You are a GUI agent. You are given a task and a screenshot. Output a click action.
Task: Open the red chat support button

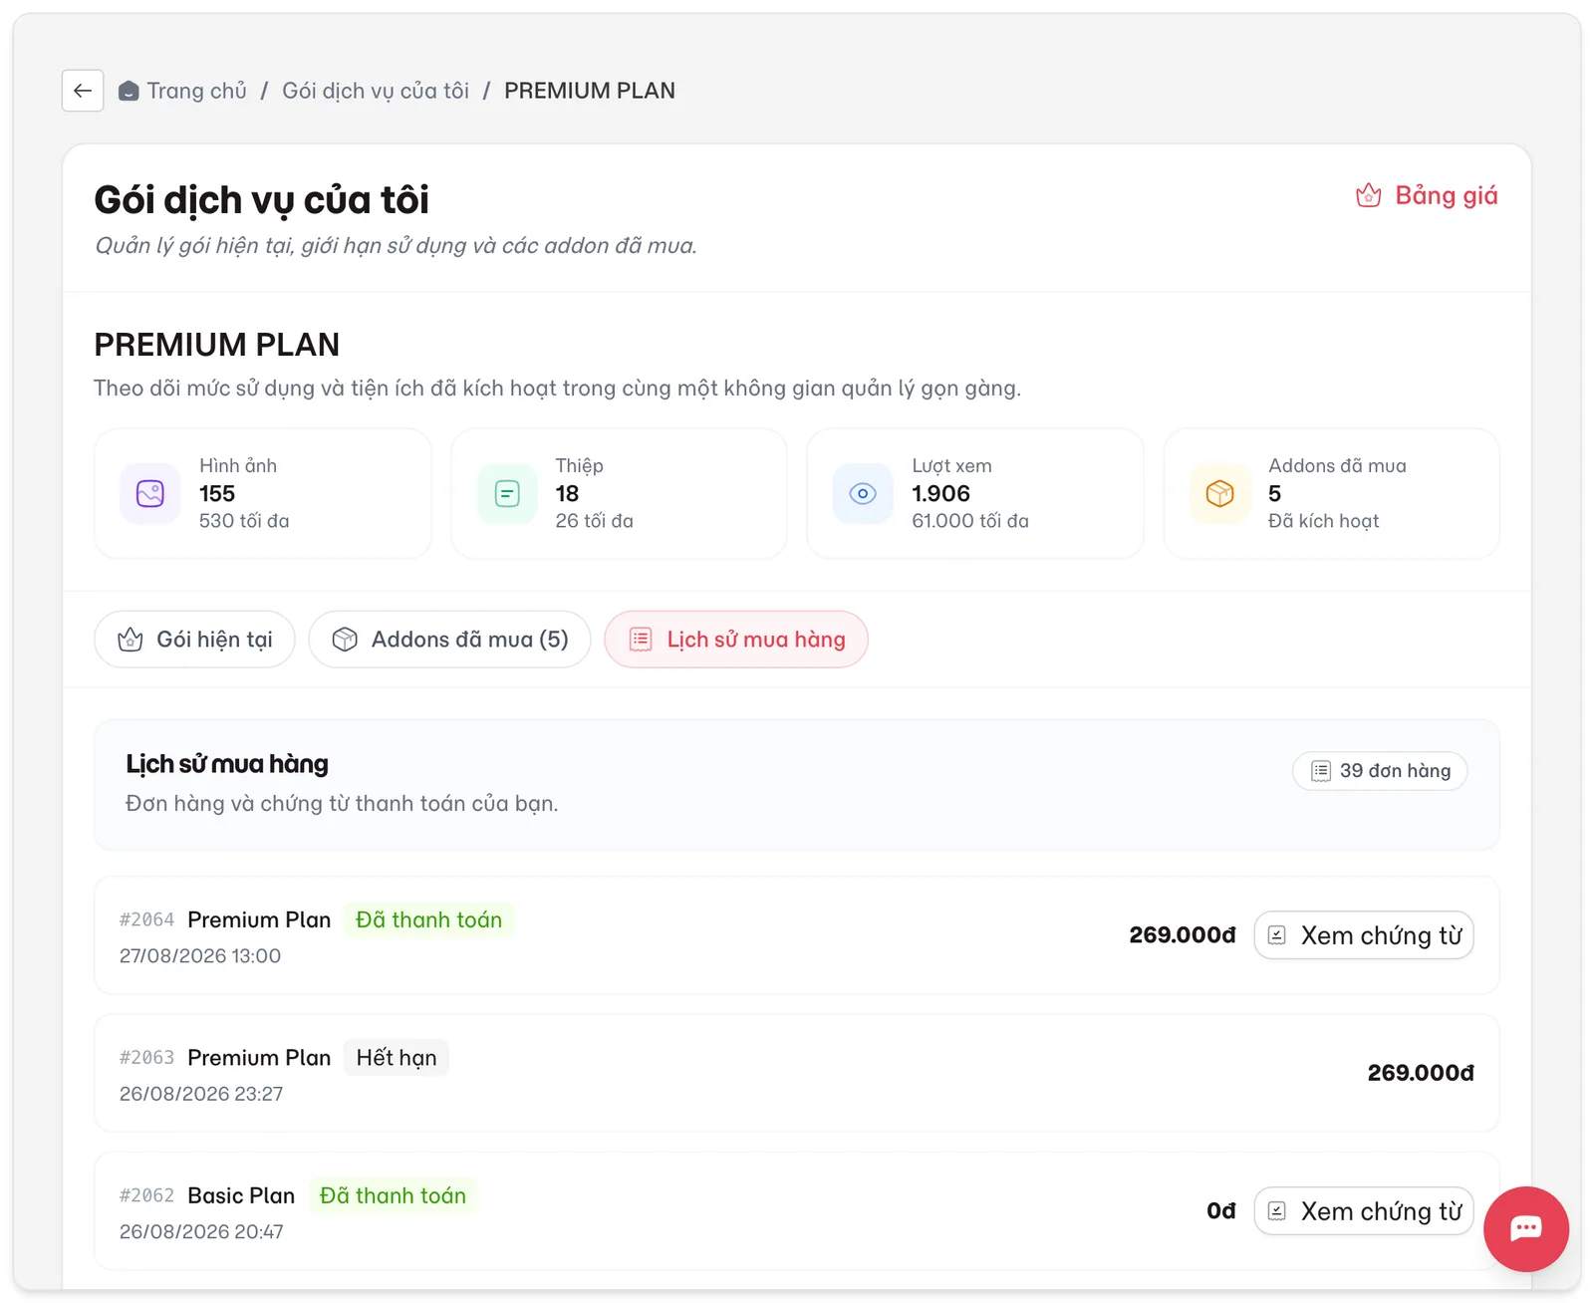pos(1526,1229)
